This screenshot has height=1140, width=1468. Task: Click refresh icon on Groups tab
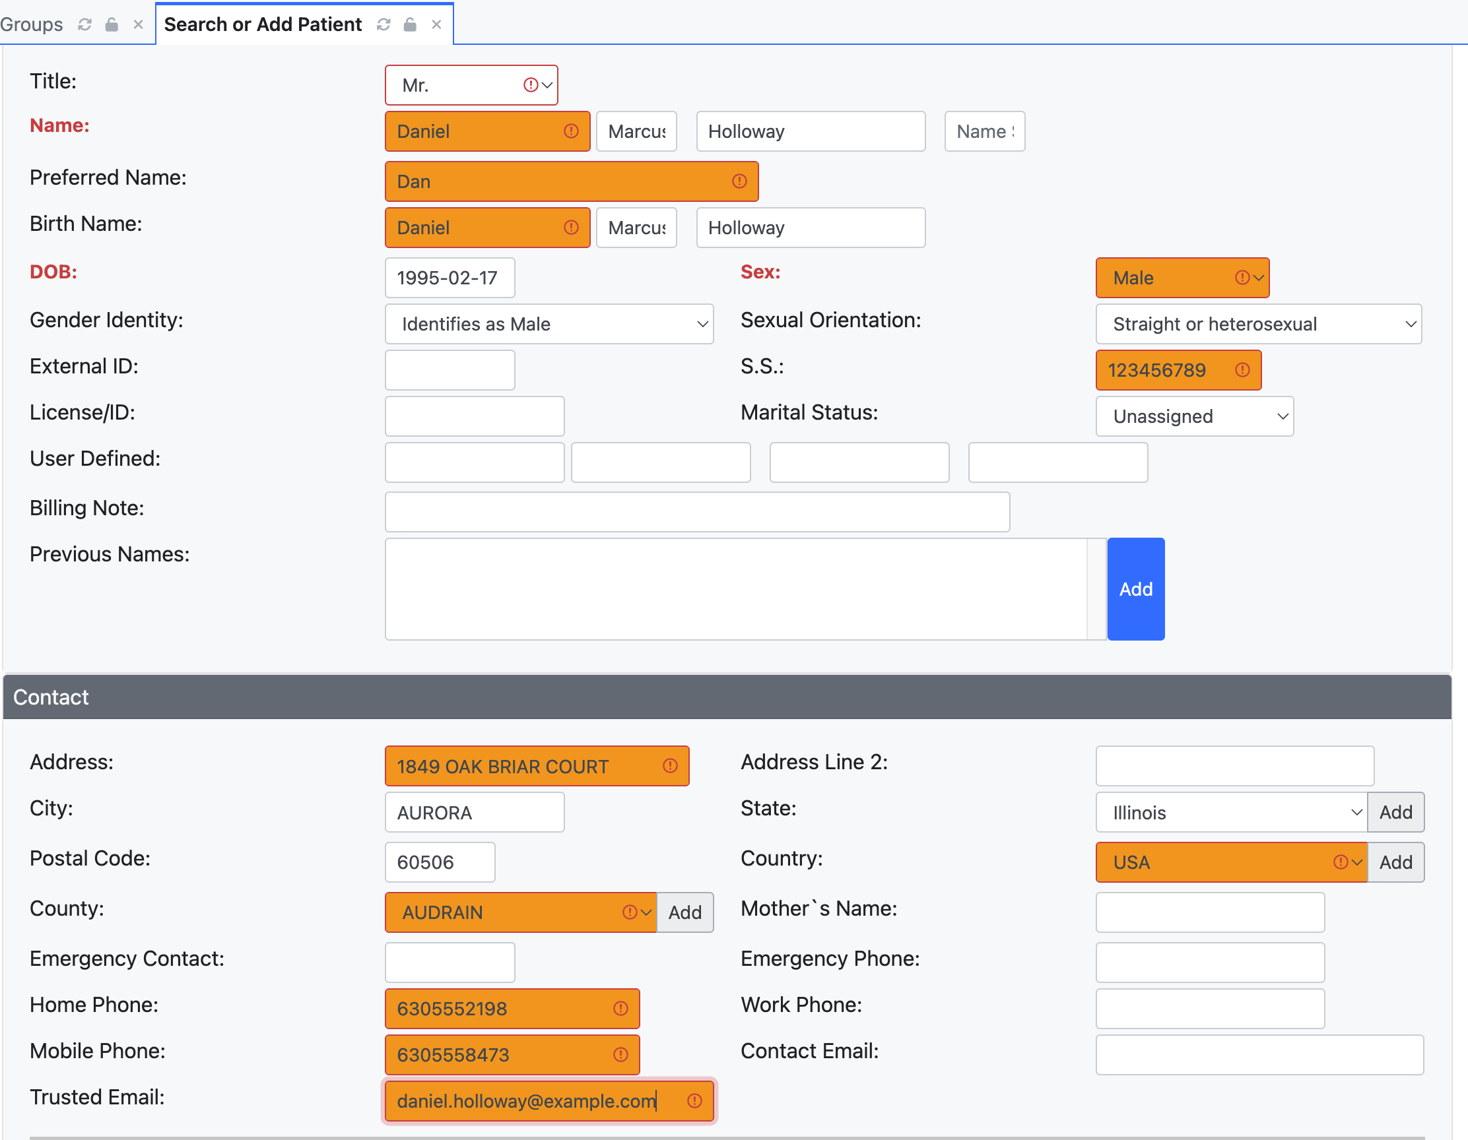[x=84, y=25]
